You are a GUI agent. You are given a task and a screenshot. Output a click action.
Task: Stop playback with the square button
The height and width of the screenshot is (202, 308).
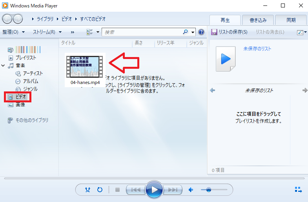tap(117, 189)
